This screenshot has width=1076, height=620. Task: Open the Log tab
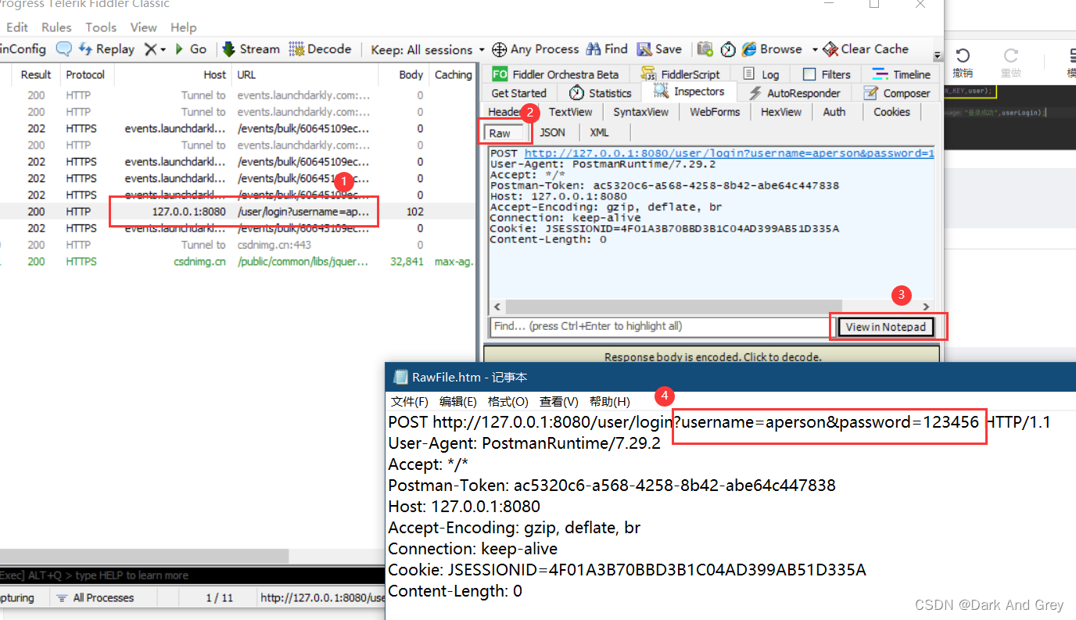[761, 74]
